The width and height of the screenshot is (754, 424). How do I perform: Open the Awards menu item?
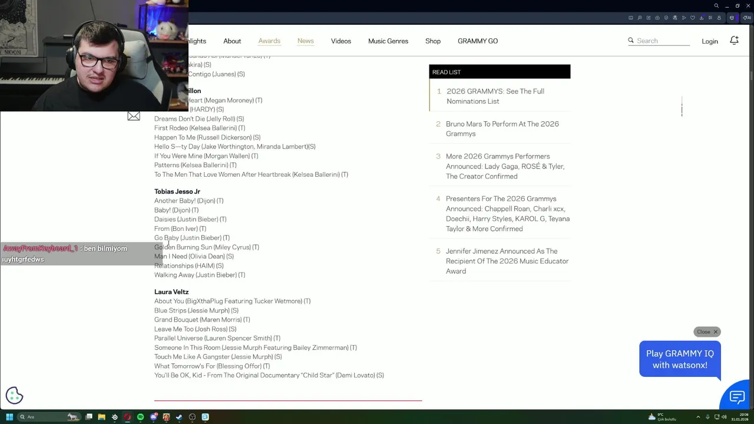[269, 41]
